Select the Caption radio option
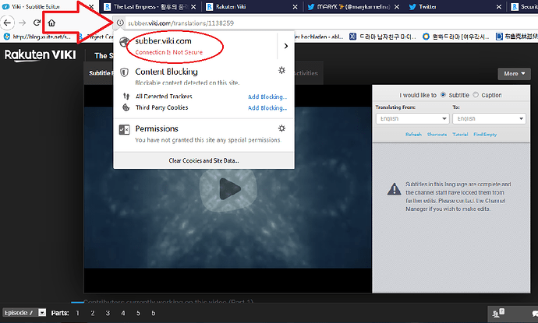The image size is (538, 323). (476, 95)
